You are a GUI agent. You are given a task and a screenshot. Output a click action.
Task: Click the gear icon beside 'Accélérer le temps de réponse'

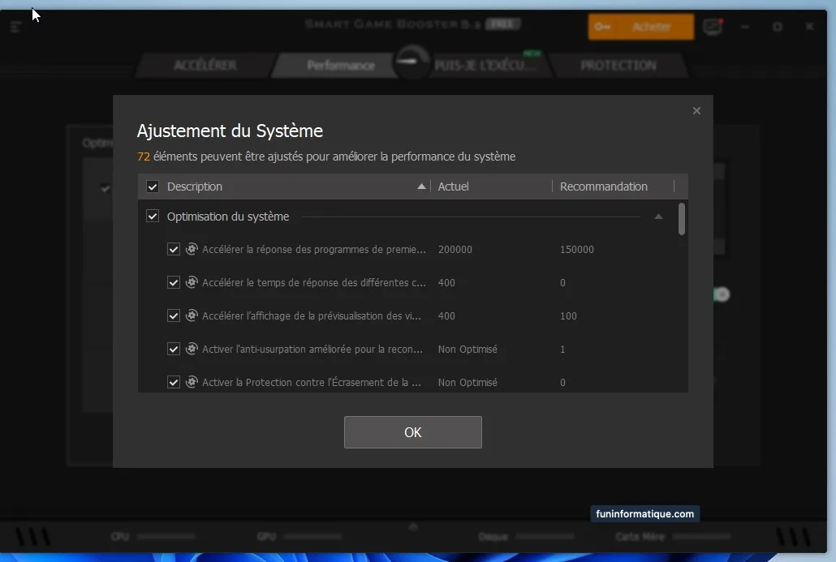tap(192, 282)
